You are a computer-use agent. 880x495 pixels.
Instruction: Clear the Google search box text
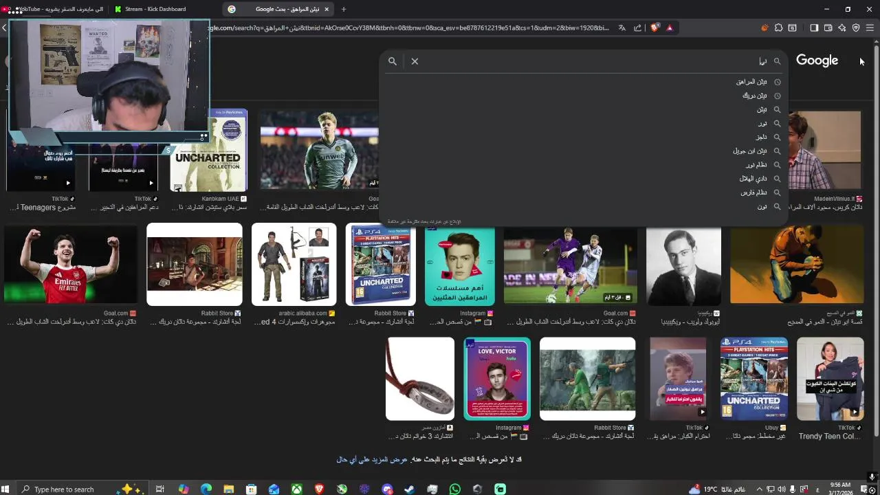[x=415, y=61]
